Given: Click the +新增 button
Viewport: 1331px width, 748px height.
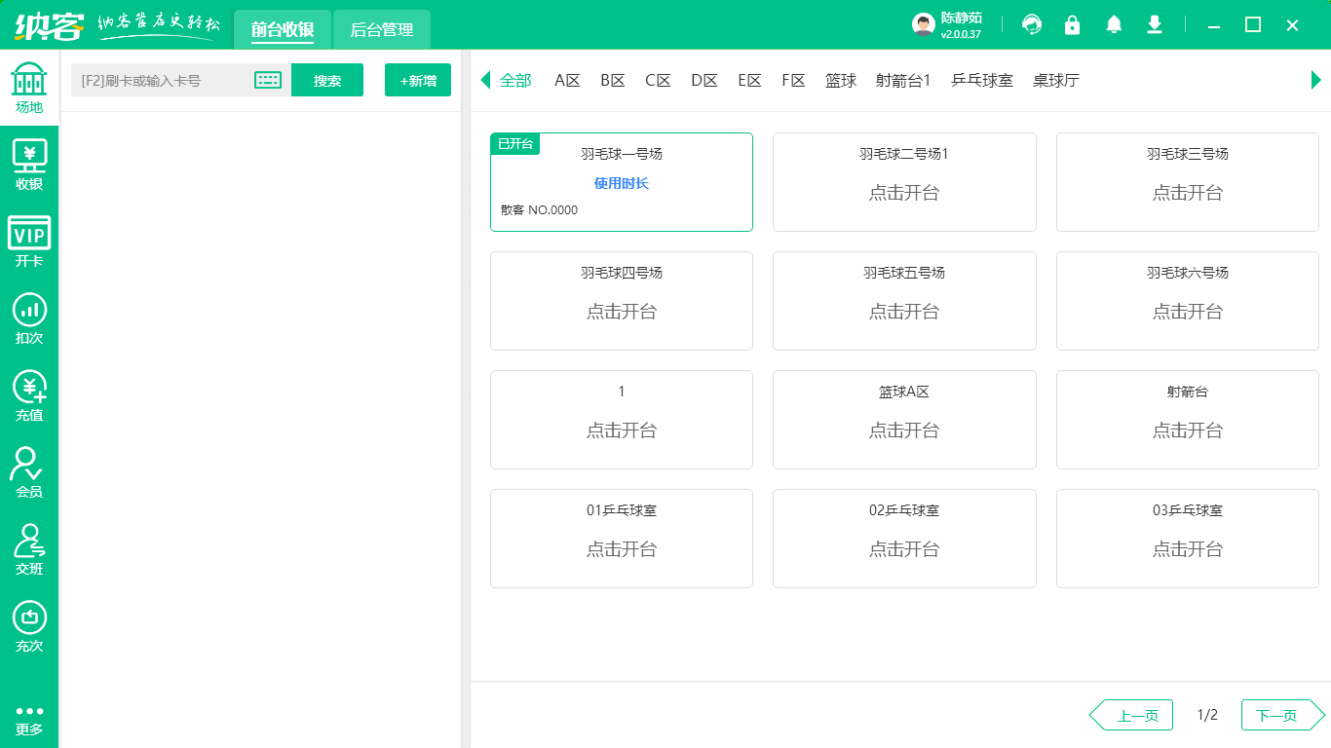Looking at the screenshot, I should [x=417, y=80].
